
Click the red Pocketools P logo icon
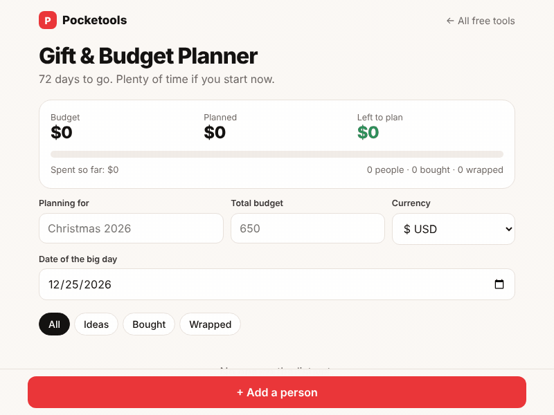(48, 20)
